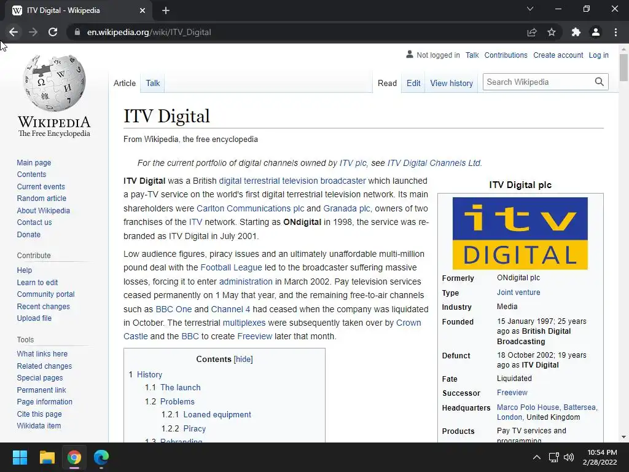Open Random article in sidebar
This screenshot has height=472, width=629.
pos(41,199)
